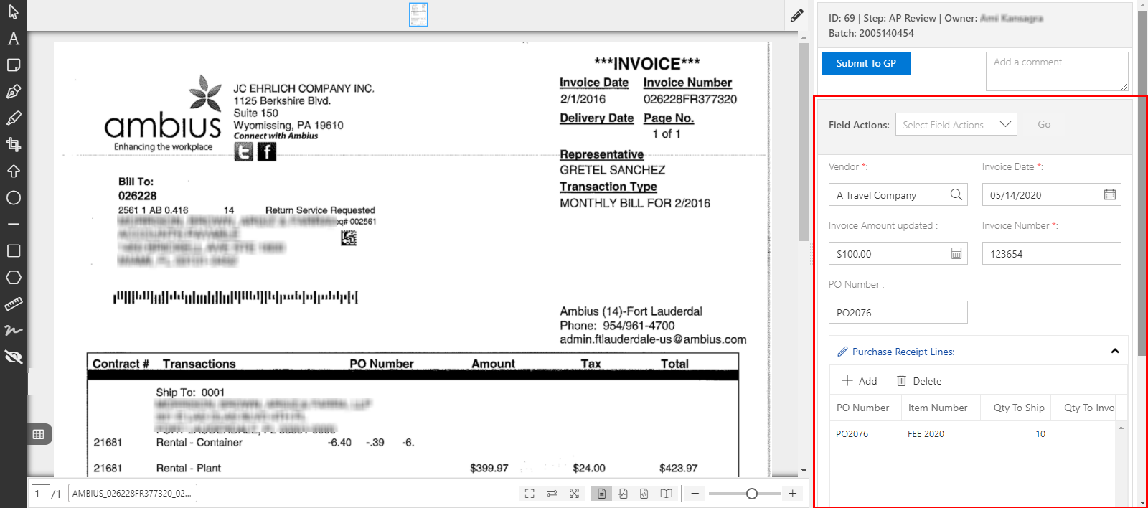Click the vendor search magnifier icon
This screenshot has height=508, width=1148.
pos(956,194)
